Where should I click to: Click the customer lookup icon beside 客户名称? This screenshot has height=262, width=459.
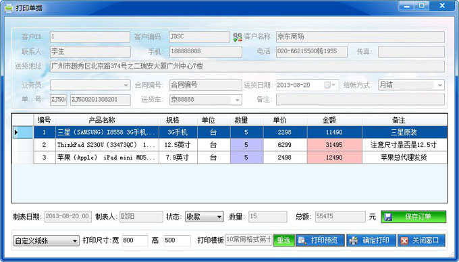238,37
